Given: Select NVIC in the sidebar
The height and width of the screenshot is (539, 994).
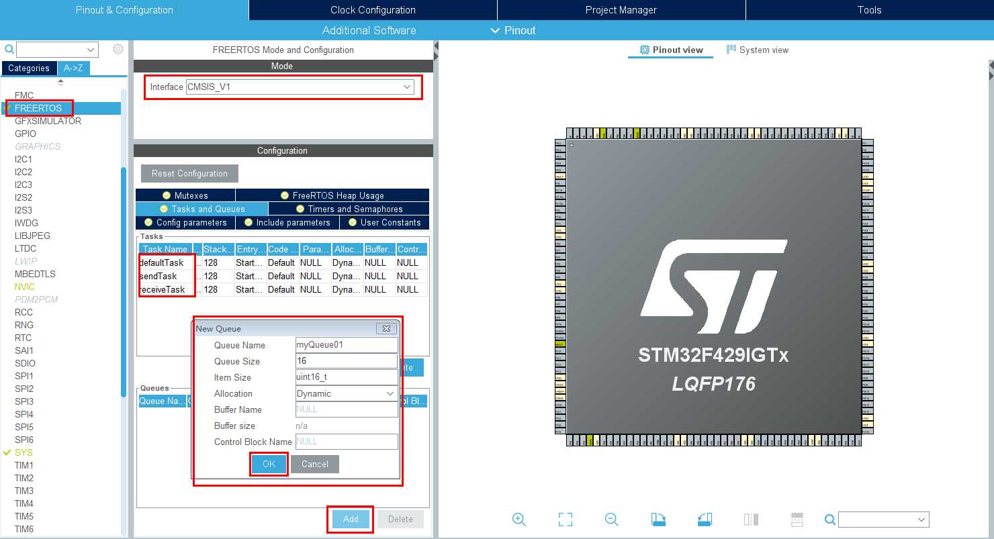Looking at the screenshot, I should pyautogui.click(x=25, y=287).
